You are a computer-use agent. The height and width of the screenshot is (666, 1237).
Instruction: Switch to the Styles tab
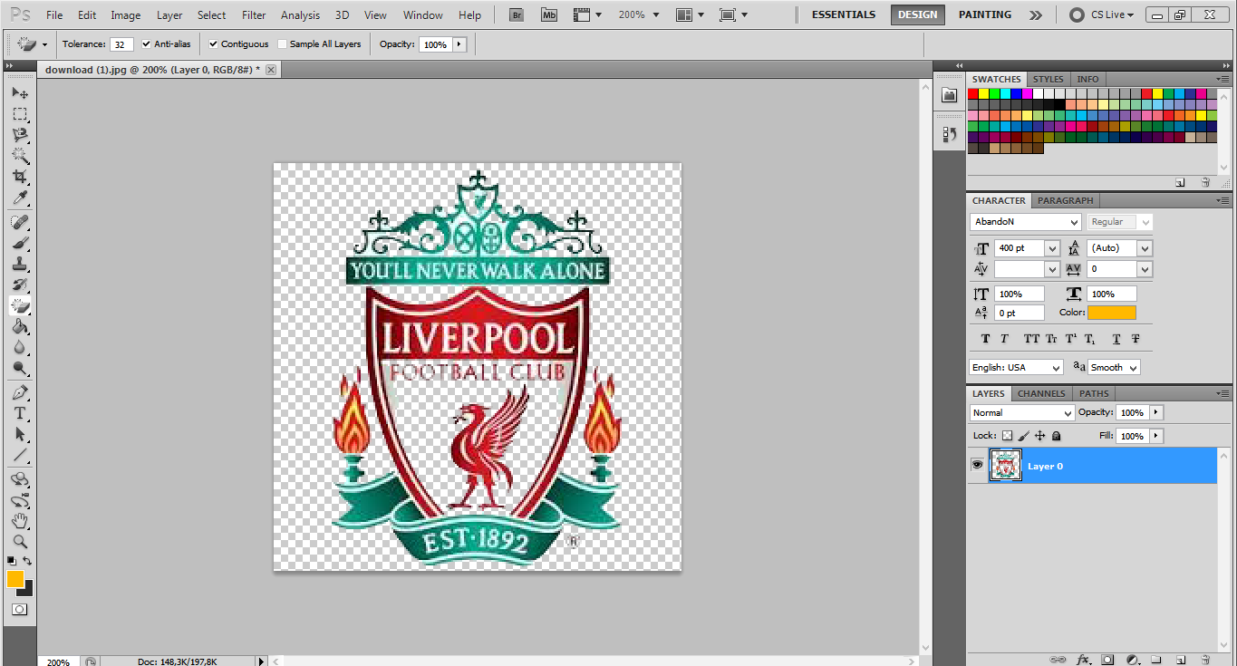(1049, 79)
